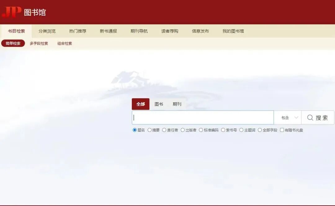Click the 搜索 magnifier button

point(318,118)
